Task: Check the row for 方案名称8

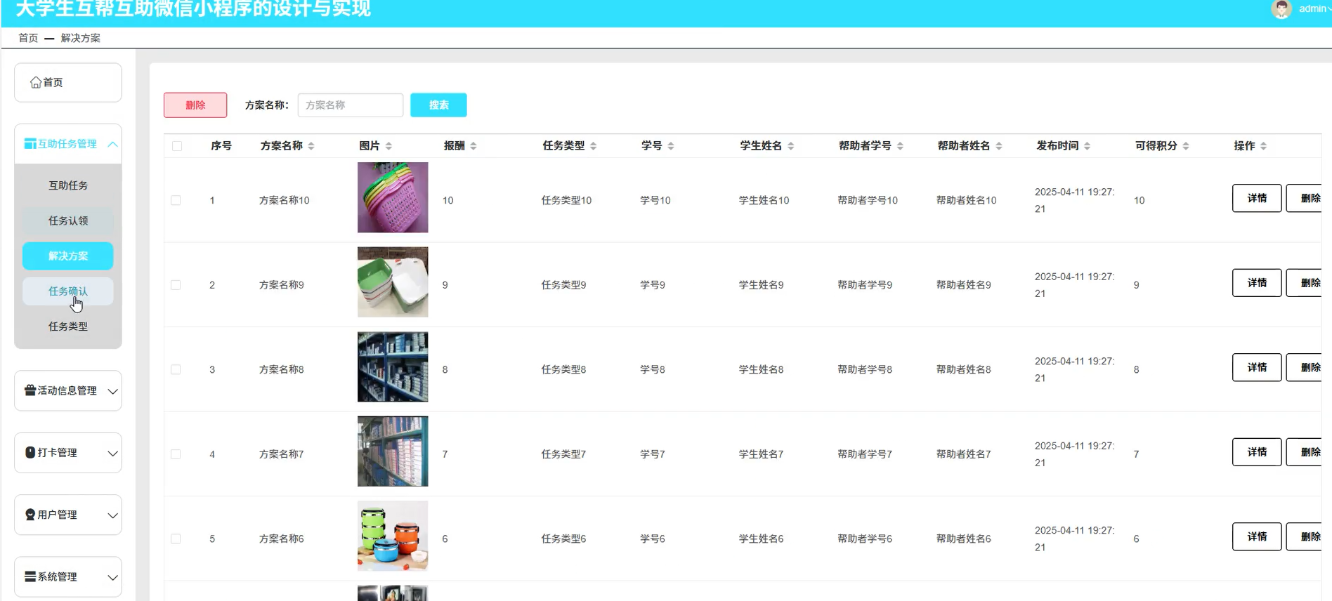Action: coord(176,370)
